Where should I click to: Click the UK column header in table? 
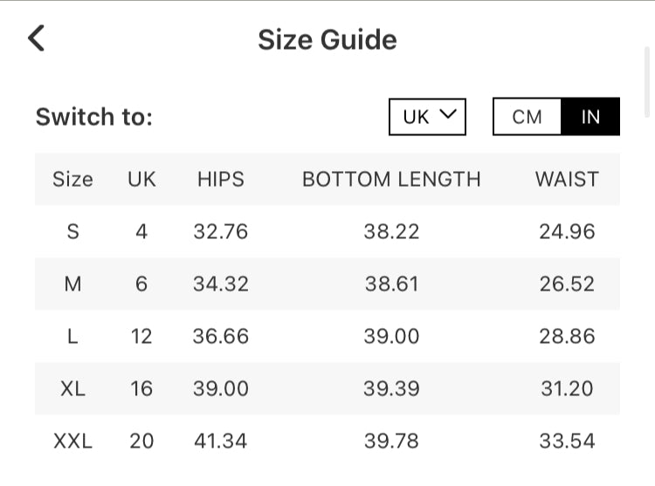click(x=141, y=180)
